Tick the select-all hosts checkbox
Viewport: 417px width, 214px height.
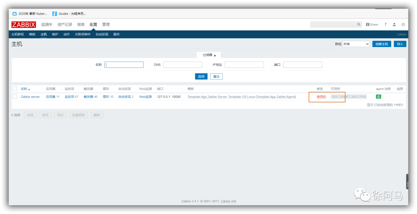pos(15,89)
